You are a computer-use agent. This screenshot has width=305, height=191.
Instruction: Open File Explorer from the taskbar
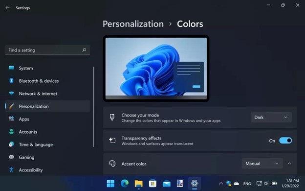[139, 183]
